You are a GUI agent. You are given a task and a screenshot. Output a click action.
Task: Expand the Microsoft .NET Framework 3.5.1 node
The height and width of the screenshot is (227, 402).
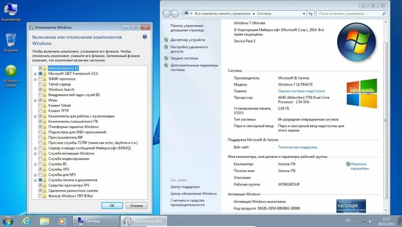tap(35, 74)
